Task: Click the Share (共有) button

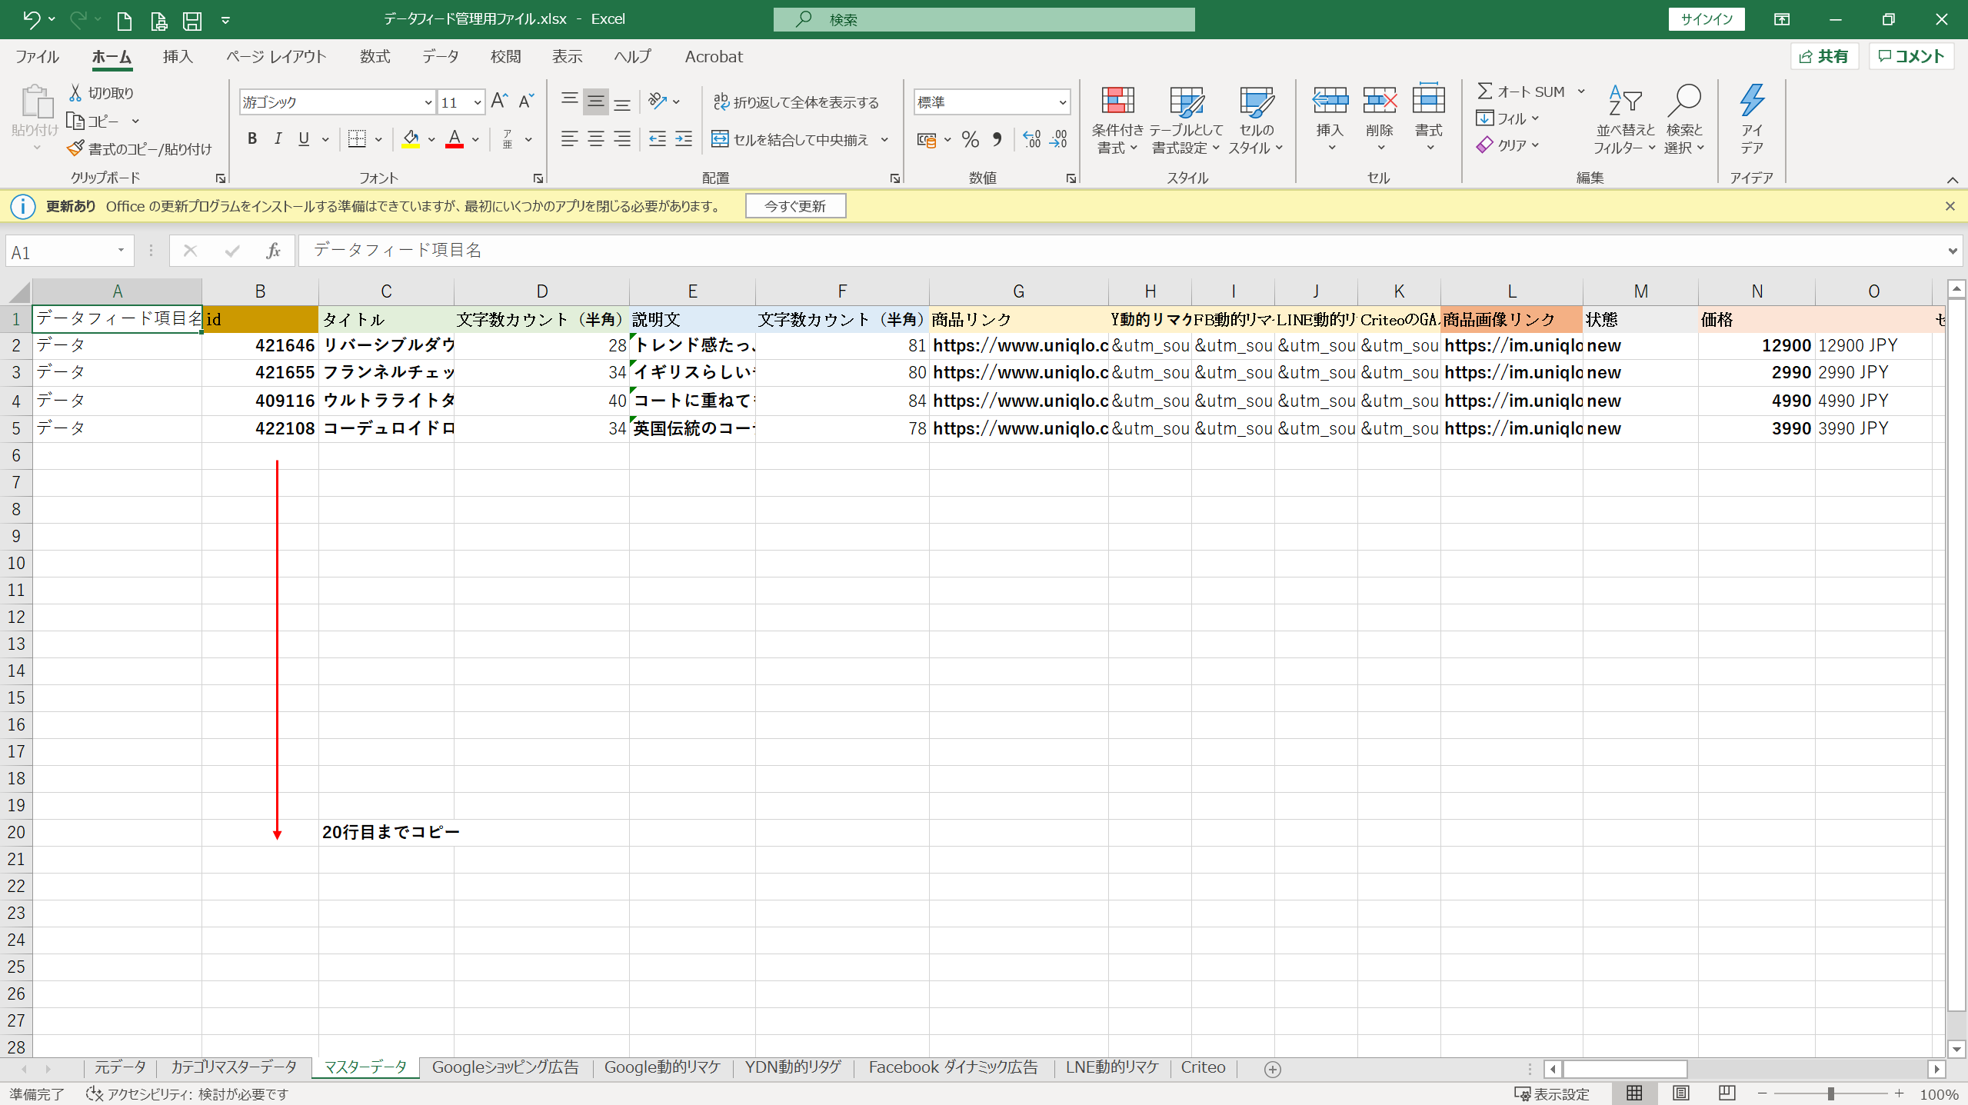Action: [1824, 56]
